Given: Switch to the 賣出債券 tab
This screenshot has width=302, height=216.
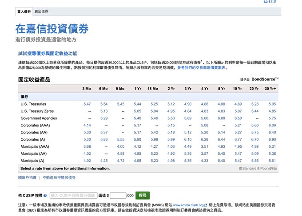Looking at the screenshot, I should [x=42, y=11].
